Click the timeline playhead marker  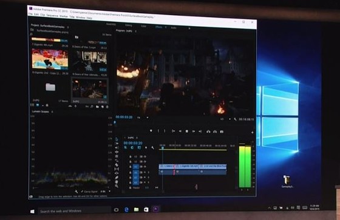(163, 148)
